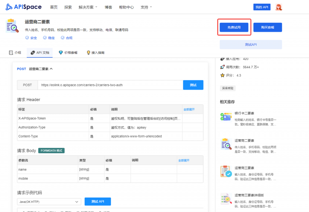Switch to the API 文档 tab

tap(40, 53)
